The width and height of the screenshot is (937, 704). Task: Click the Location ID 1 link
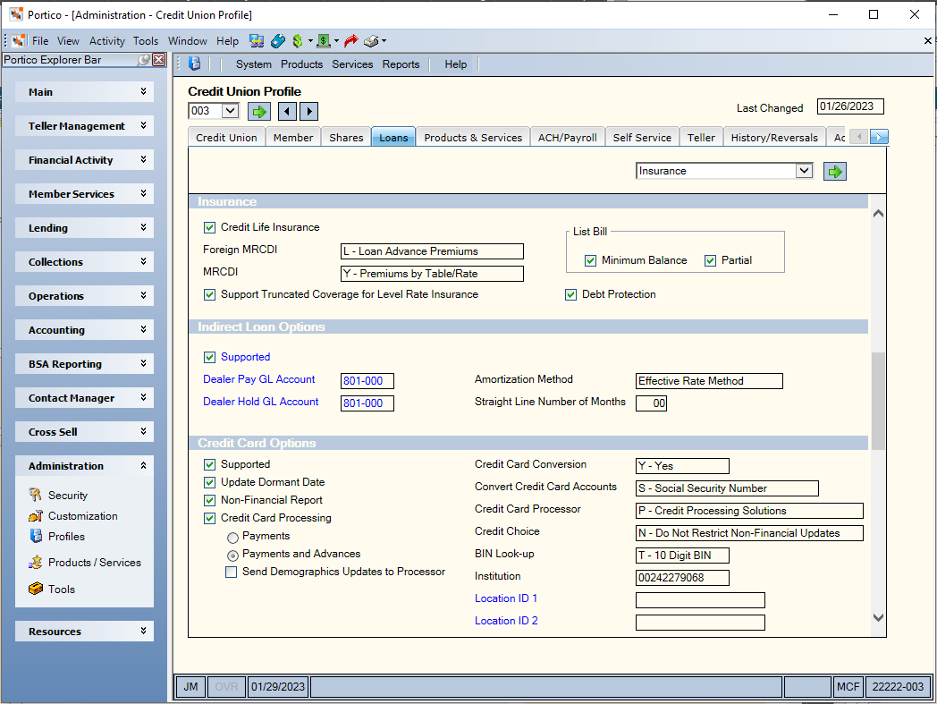pyautogui.click(x=505, y=598)
